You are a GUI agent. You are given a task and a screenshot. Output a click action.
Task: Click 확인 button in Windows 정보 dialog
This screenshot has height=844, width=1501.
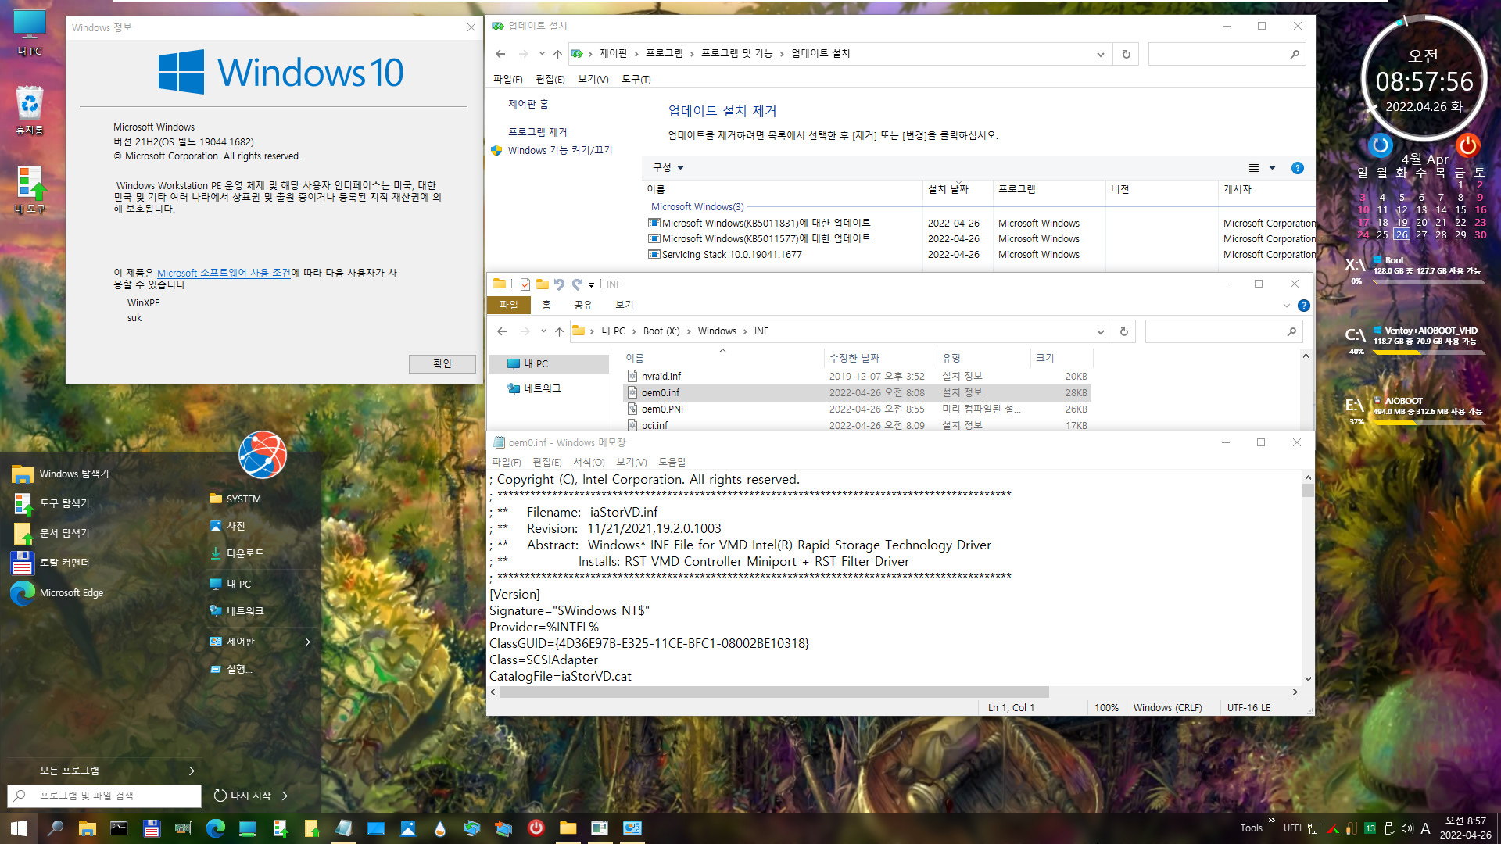click(x=442, y=363)
